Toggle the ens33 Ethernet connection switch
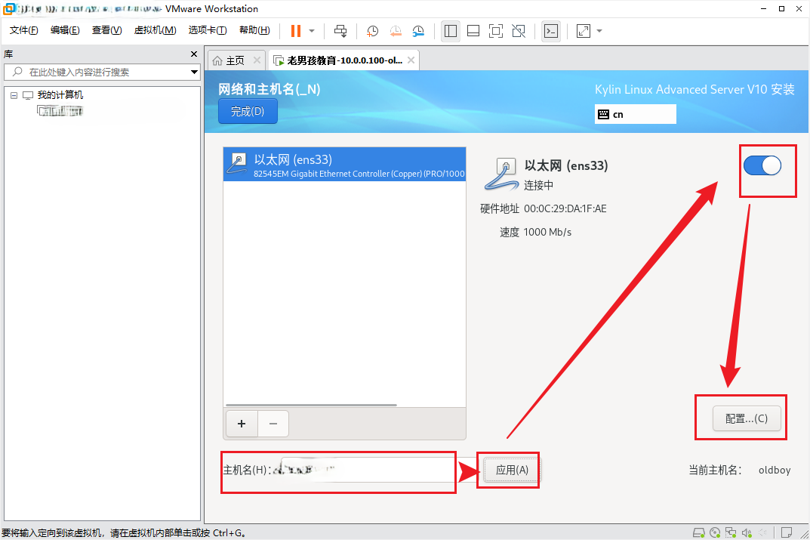 click(x=762, y=166)
